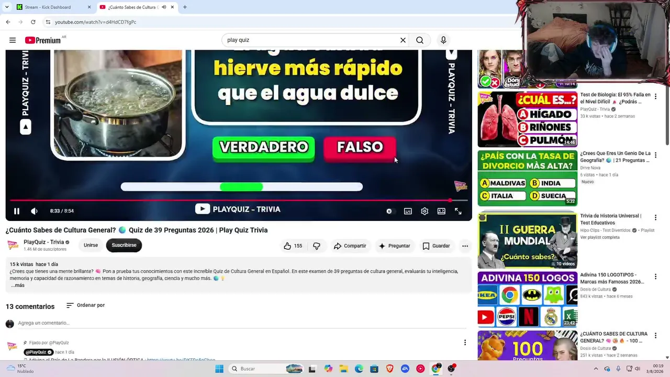Toggle subtitles in the video player

pyautogui.click(x=408, y=211)
